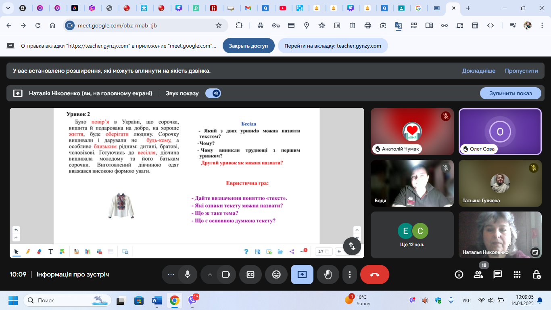Select Анатолій Чумак participant tile
Screen dimensions: 551x310
(412, 131)
